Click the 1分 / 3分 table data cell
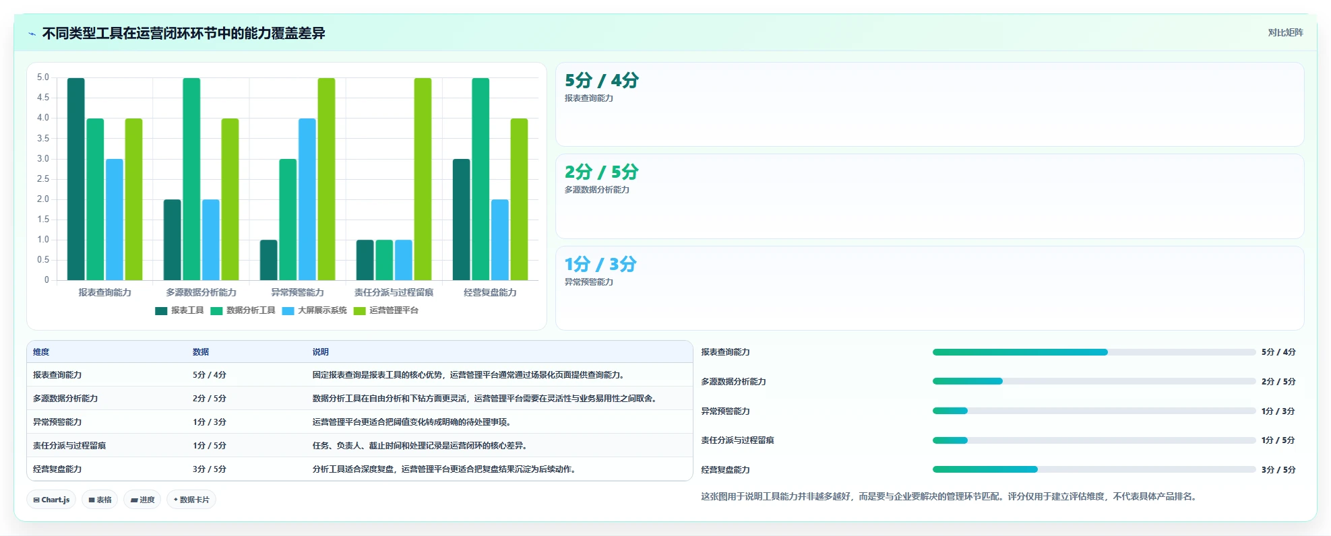The height and width of the screenshot is (536, 1331). [x=210, y=422]
